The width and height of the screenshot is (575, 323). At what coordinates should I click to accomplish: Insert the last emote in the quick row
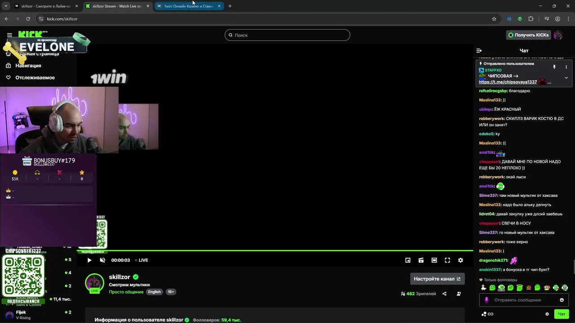point(565,288)
